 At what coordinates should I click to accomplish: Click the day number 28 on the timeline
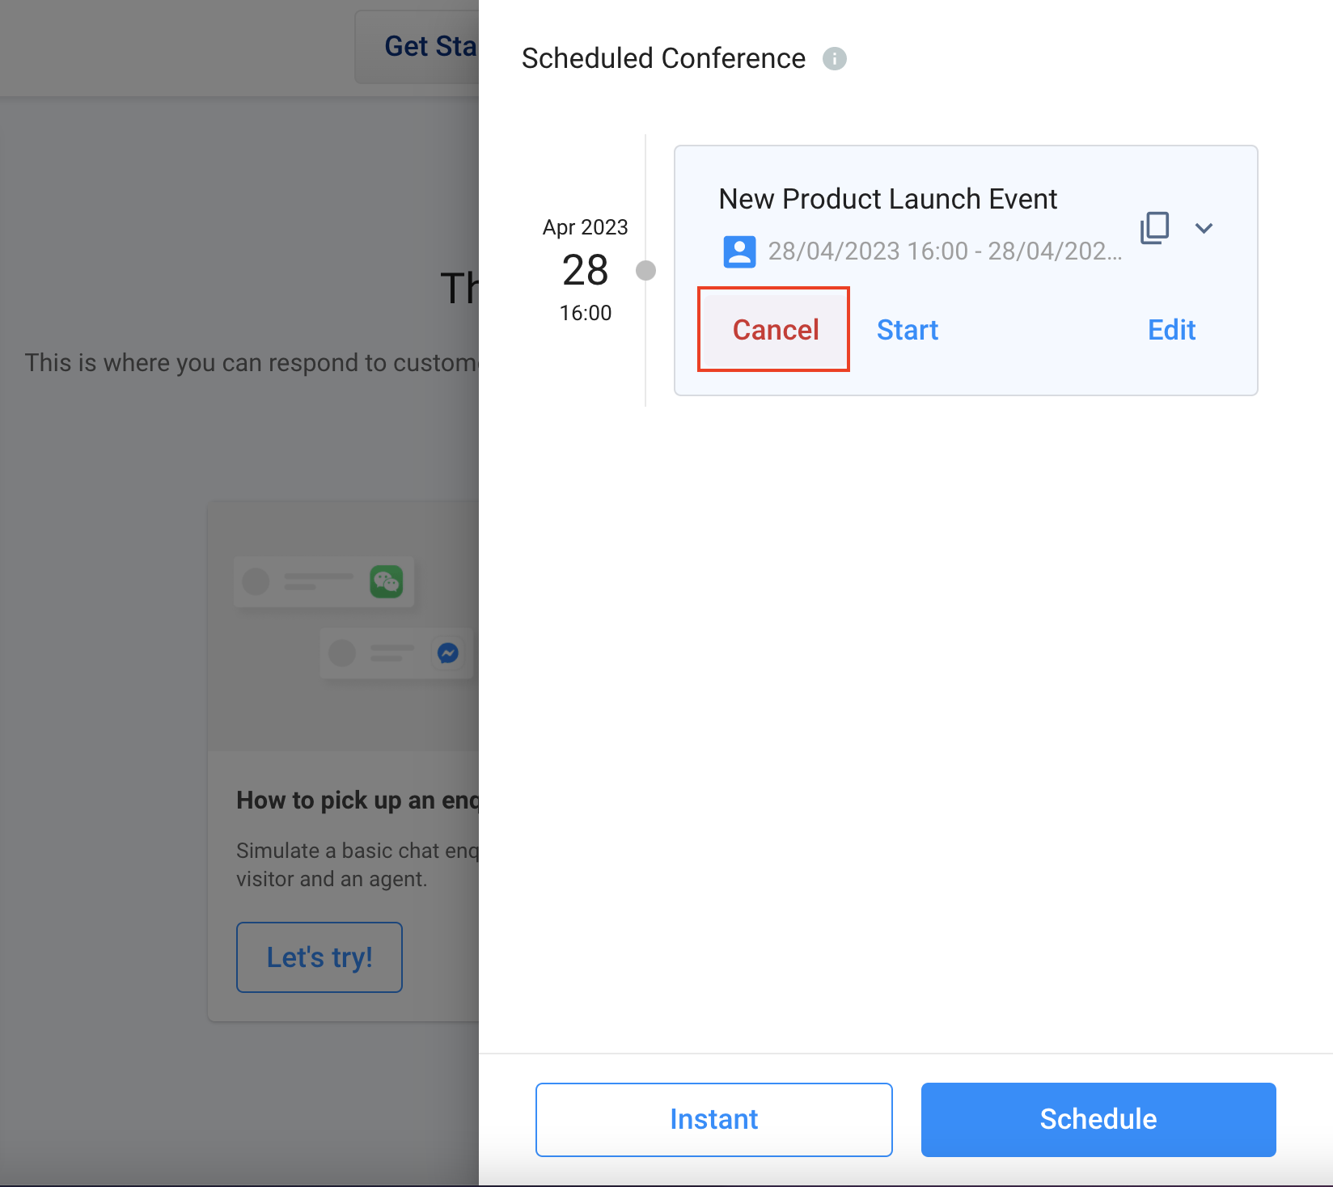tap(585, 270)
